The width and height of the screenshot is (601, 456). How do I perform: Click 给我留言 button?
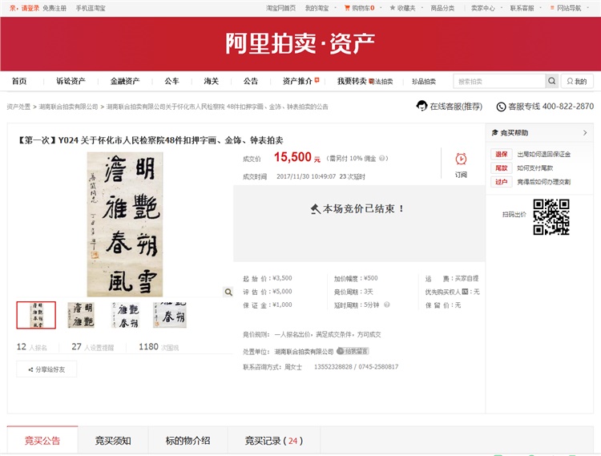pyautogui.click(x=353, y=351)
